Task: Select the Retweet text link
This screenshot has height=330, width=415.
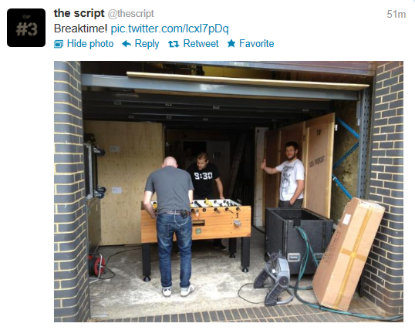Action: (201, 44)
